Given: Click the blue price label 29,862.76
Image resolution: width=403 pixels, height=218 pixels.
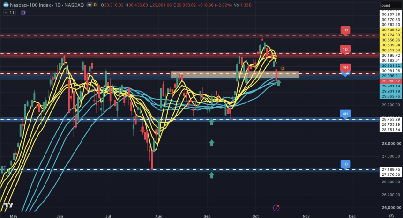Looking at the screenshot, I should click(391, 96).
